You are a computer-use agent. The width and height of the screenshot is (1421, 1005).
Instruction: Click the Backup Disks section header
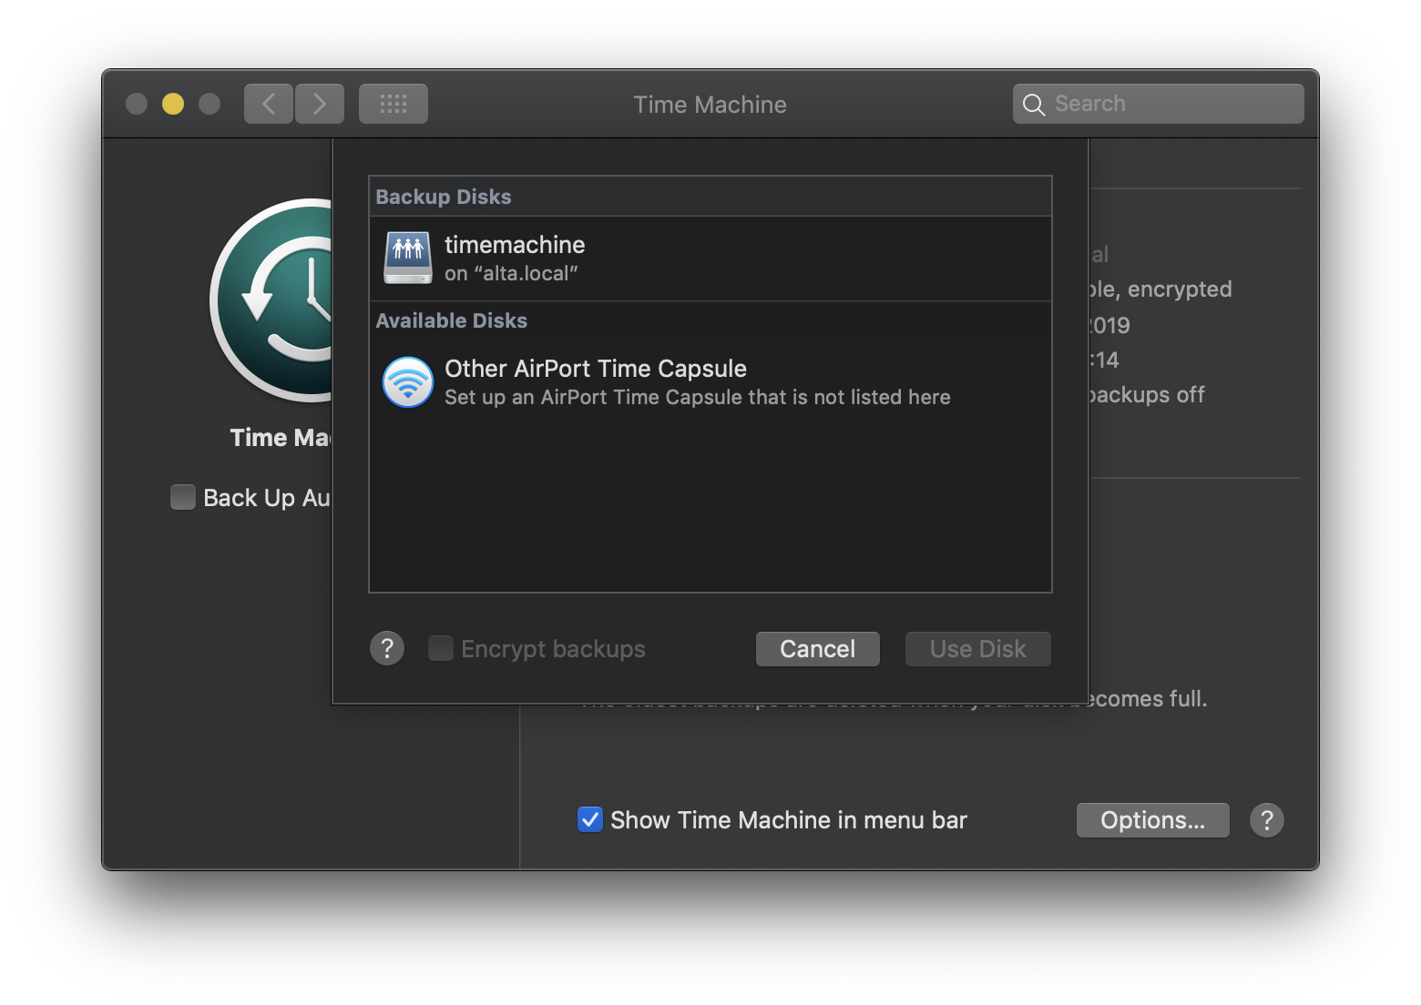[444, 196]
